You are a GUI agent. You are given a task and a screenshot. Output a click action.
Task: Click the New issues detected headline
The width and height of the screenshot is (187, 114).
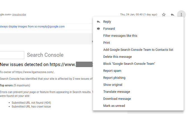pos(46,65)
